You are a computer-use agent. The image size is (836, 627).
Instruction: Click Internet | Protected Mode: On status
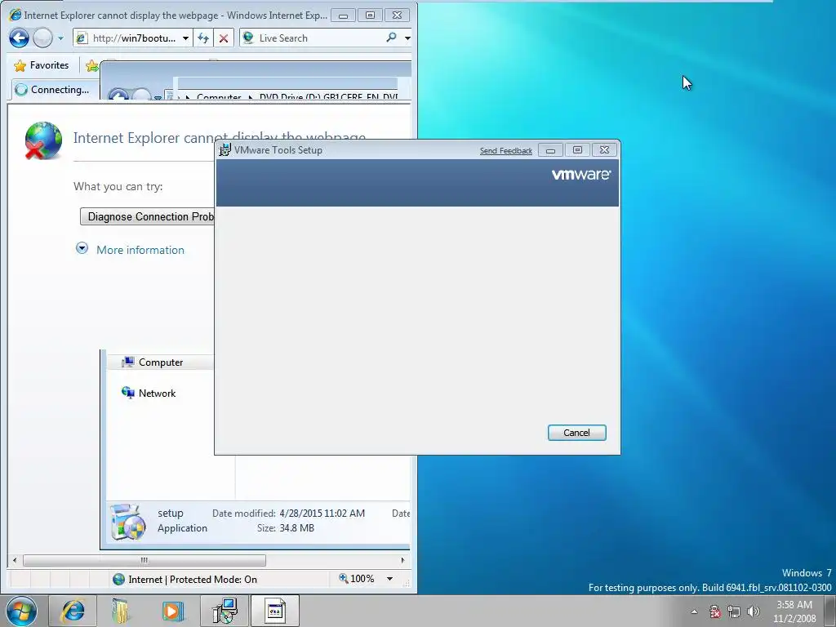click(185, 580)
